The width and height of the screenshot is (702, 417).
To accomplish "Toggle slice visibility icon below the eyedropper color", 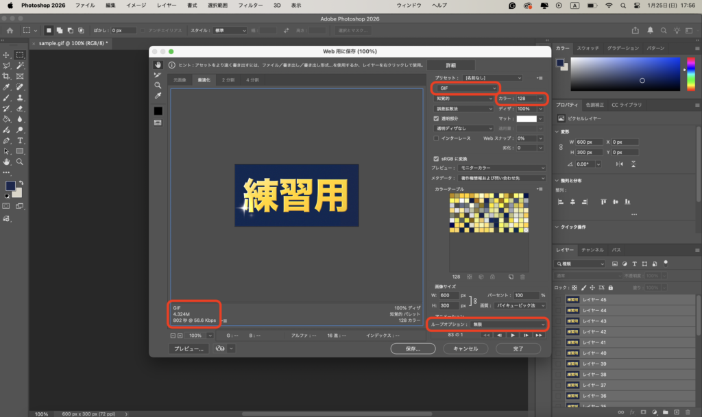I will (158, 122).
